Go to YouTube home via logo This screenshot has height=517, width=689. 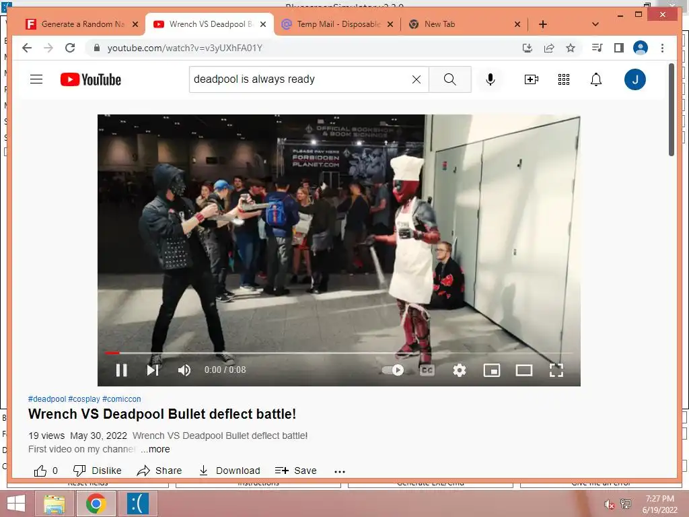click(x=91, y=79)
